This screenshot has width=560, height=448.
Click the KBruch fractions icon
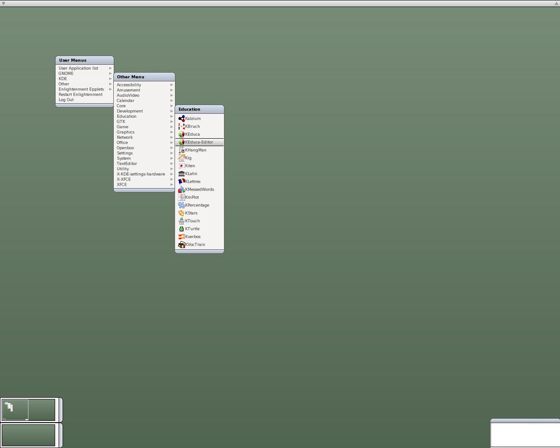[182, 126]
